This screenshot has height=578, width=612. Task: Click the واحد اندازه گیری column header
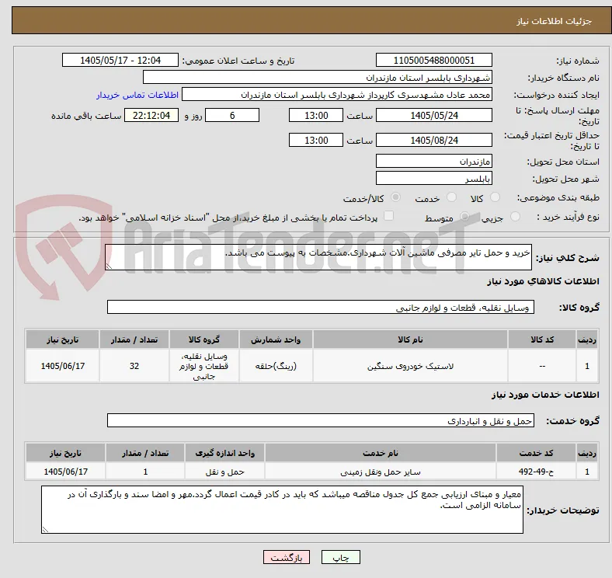tap(224, 453)
